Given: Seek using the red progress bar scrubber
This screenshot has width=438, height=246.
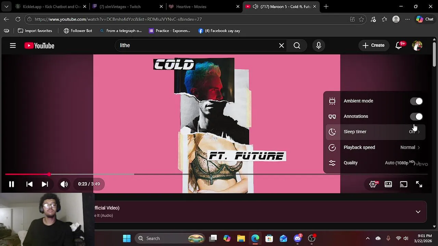Looking at the screenshot, I should [49, 174].
